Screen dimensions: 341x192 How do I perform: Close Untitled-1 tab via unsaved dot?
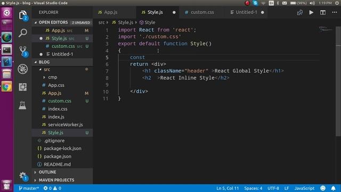point(263,12)
